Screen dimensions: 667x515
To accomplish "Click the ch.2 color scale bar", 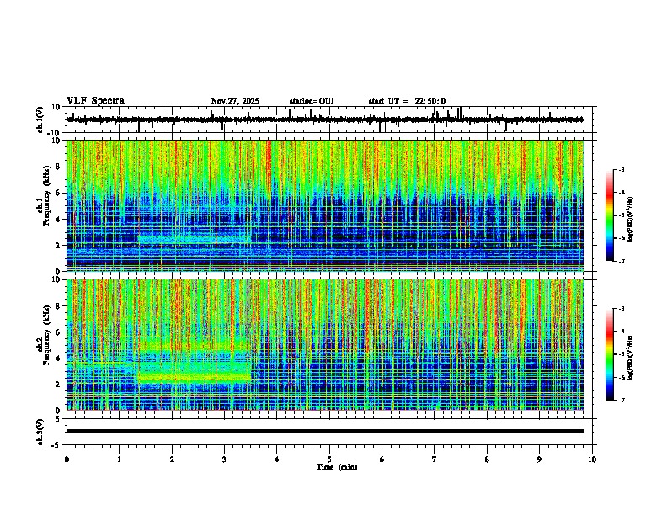I will tap(610, 354).
